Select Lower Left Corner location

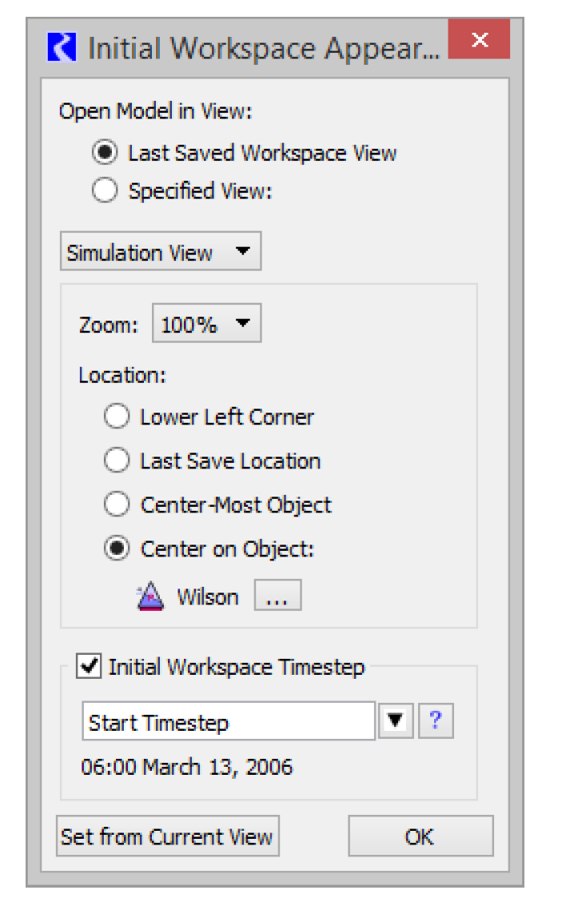117,417
